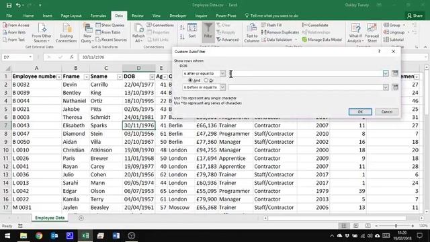Click Tell me what you want to do
The height and width of the screenshot is (242, 430).
pyautogui.click(x=271, y=15)
